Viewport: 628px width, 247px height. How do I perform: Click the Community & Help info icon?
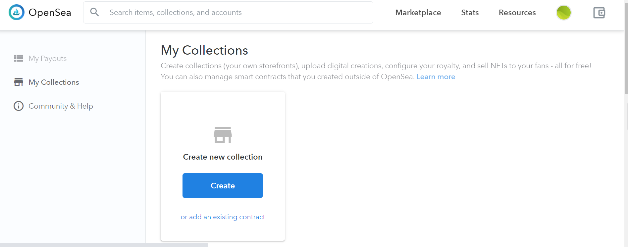(x=19, y=106)
